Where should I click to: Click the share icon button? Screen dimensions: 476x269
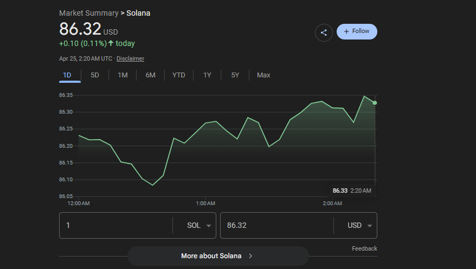[x=324, y=32]
